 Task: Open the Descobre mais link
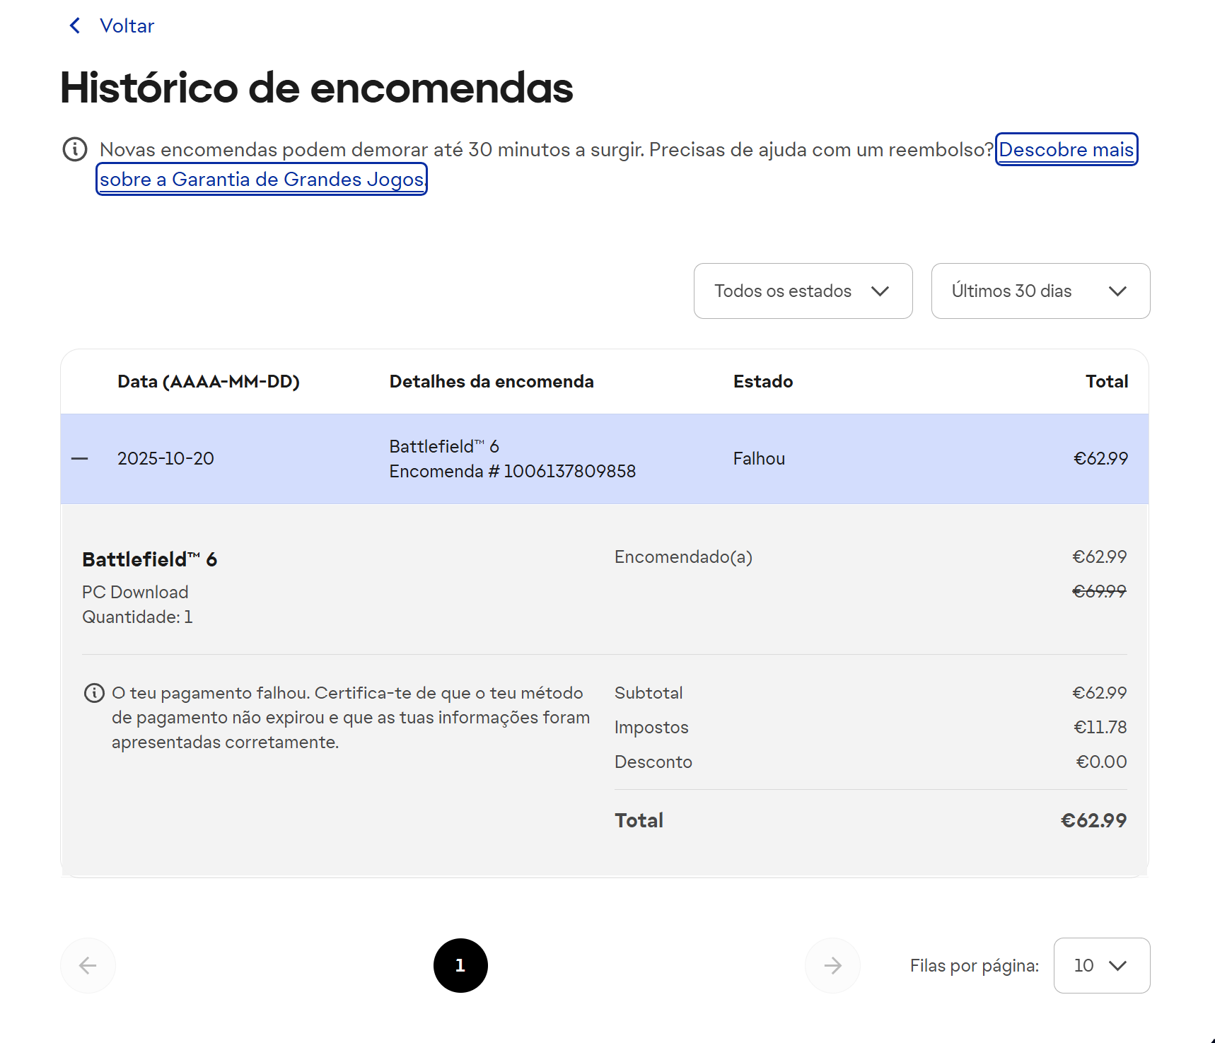coord(1066,150)
